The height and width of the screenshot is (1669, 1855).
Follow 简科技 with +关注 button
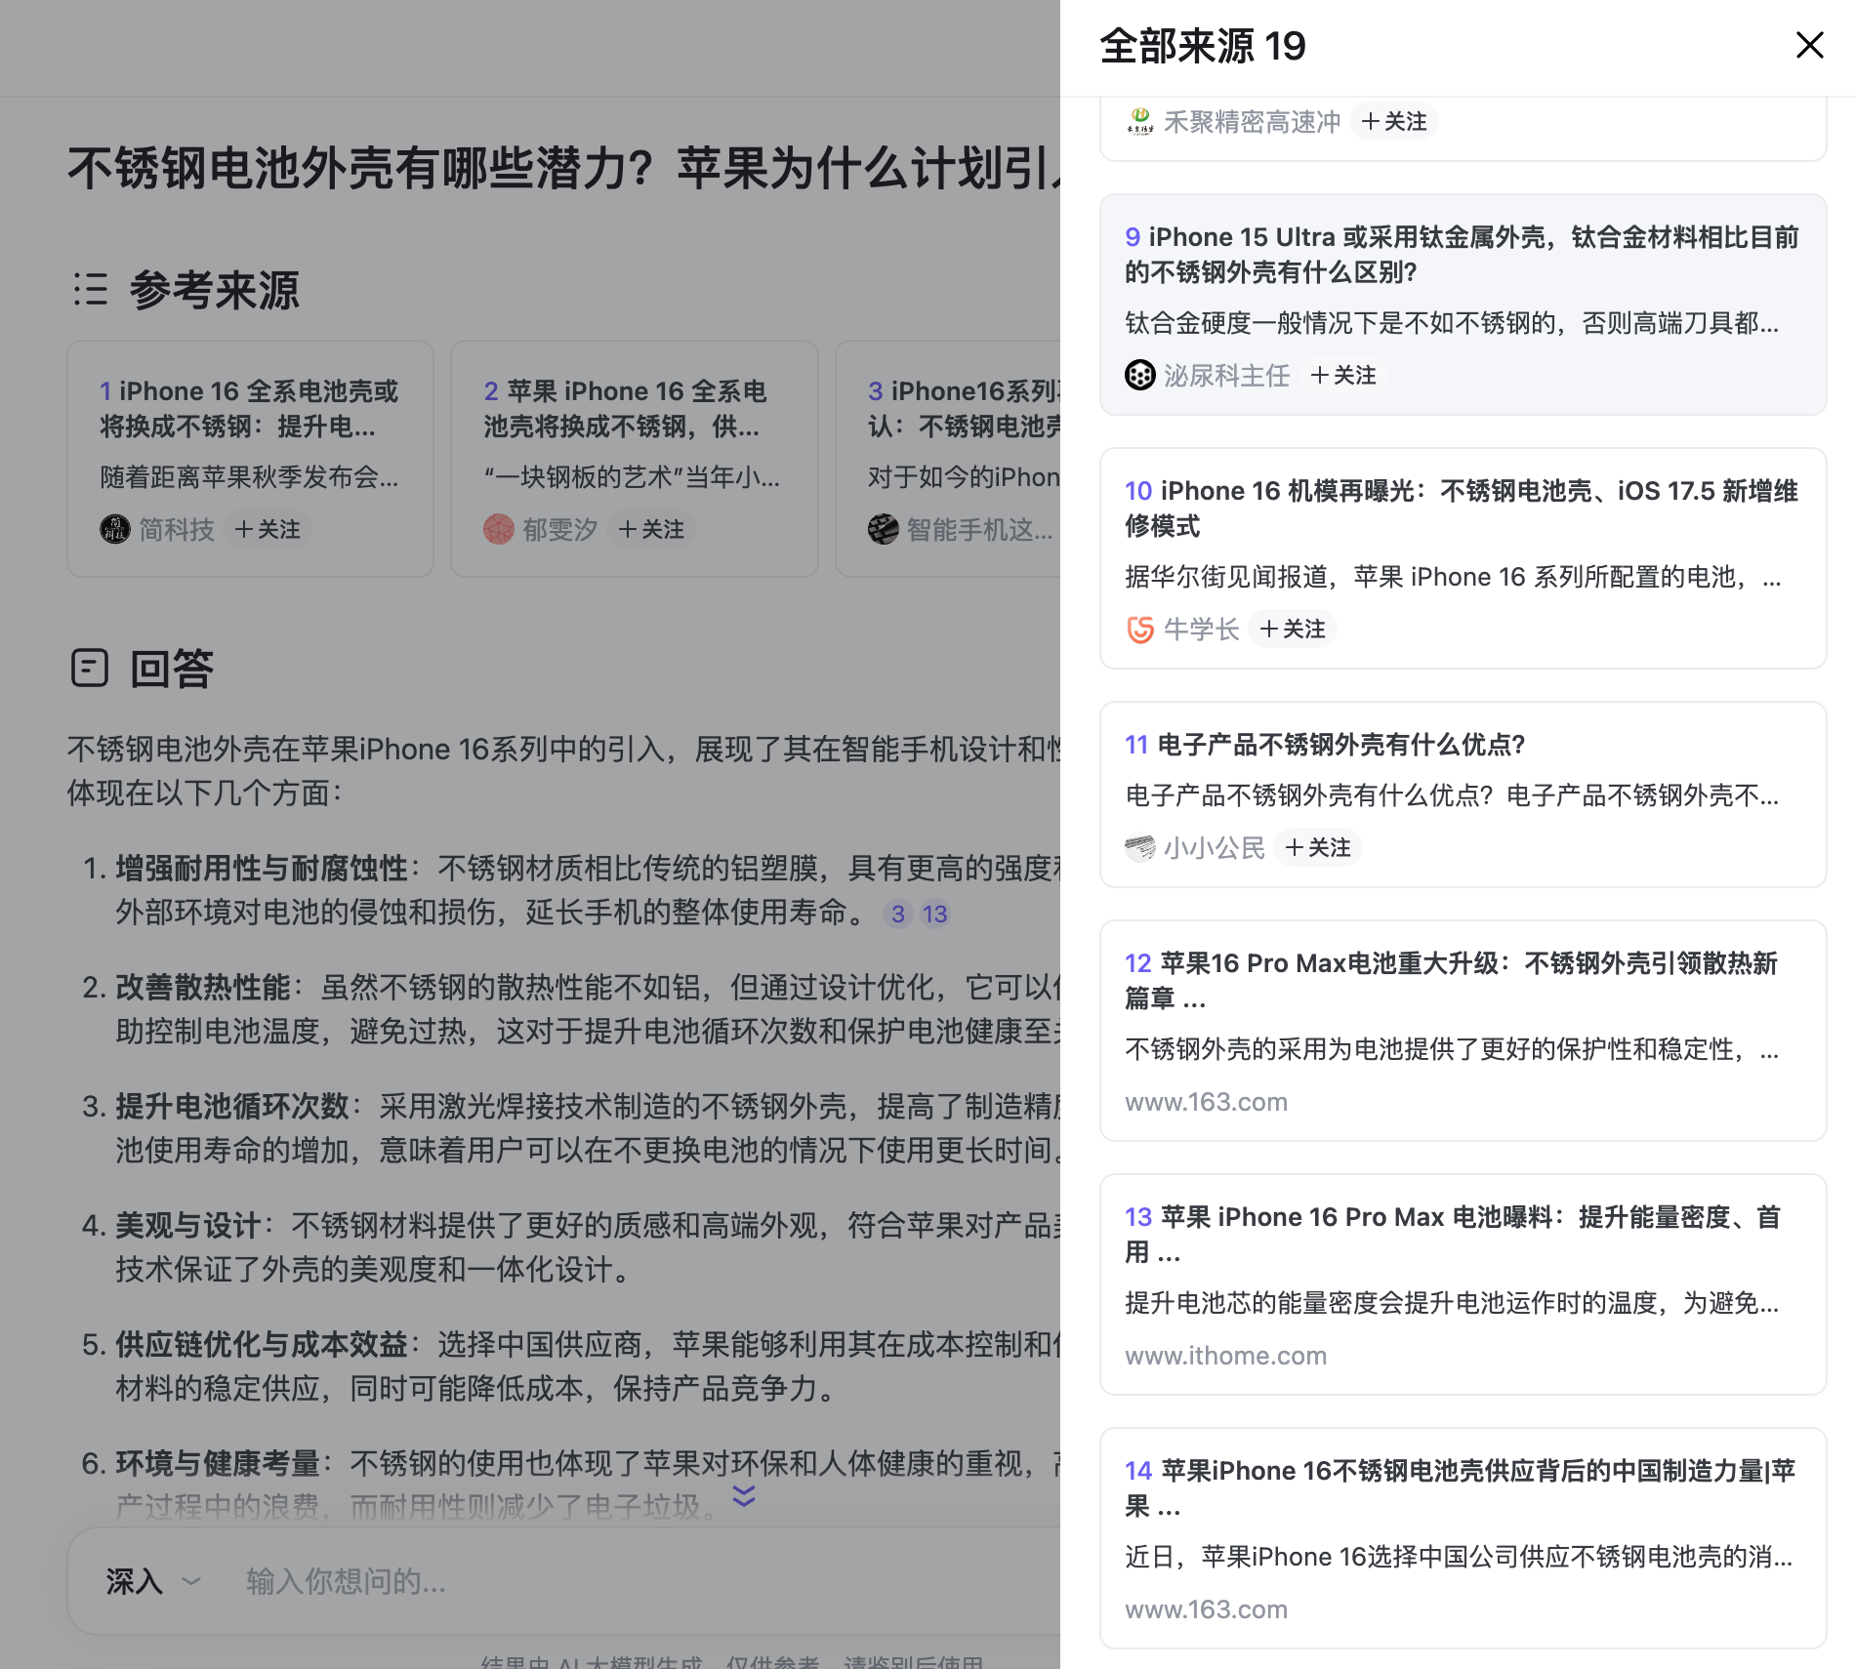click(268, 529)
